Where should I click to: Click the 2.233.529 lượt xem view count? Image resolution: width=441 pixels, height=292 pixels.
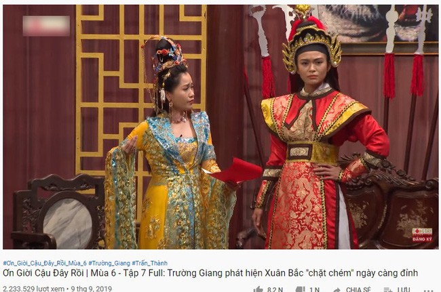click(x=34, y=289)
